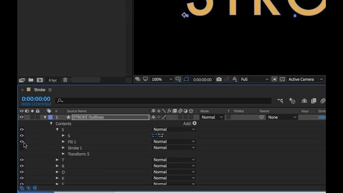Screen dimensions: 343x193
Task: Click the Lock column header icon
Action: [x=38, y=111]
